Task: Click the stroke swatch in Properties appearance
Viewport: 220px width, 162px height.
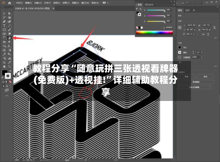Action: coord(180,52)
